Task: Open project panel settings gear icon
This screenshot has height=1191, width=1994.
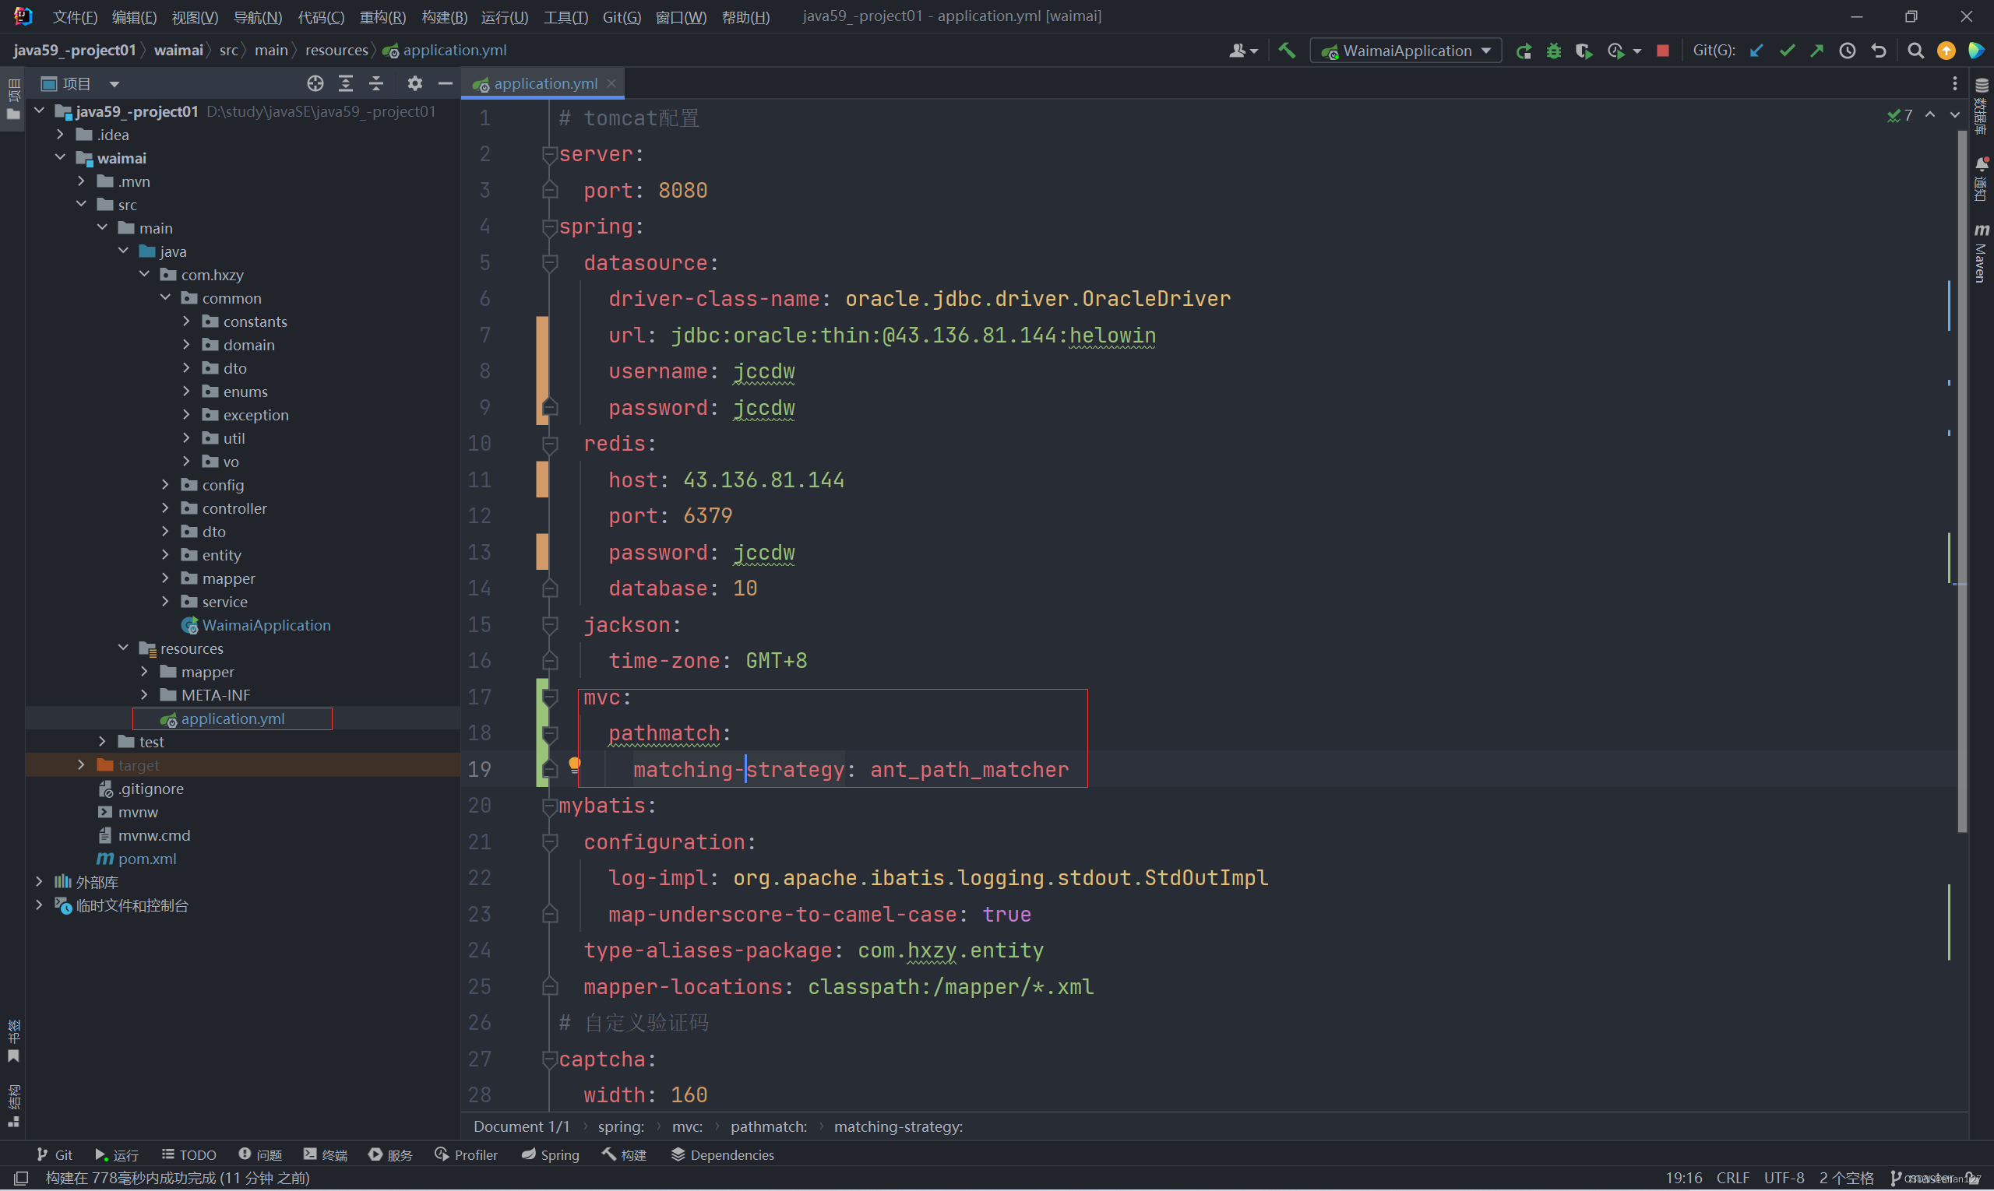Action: point(414,83)
